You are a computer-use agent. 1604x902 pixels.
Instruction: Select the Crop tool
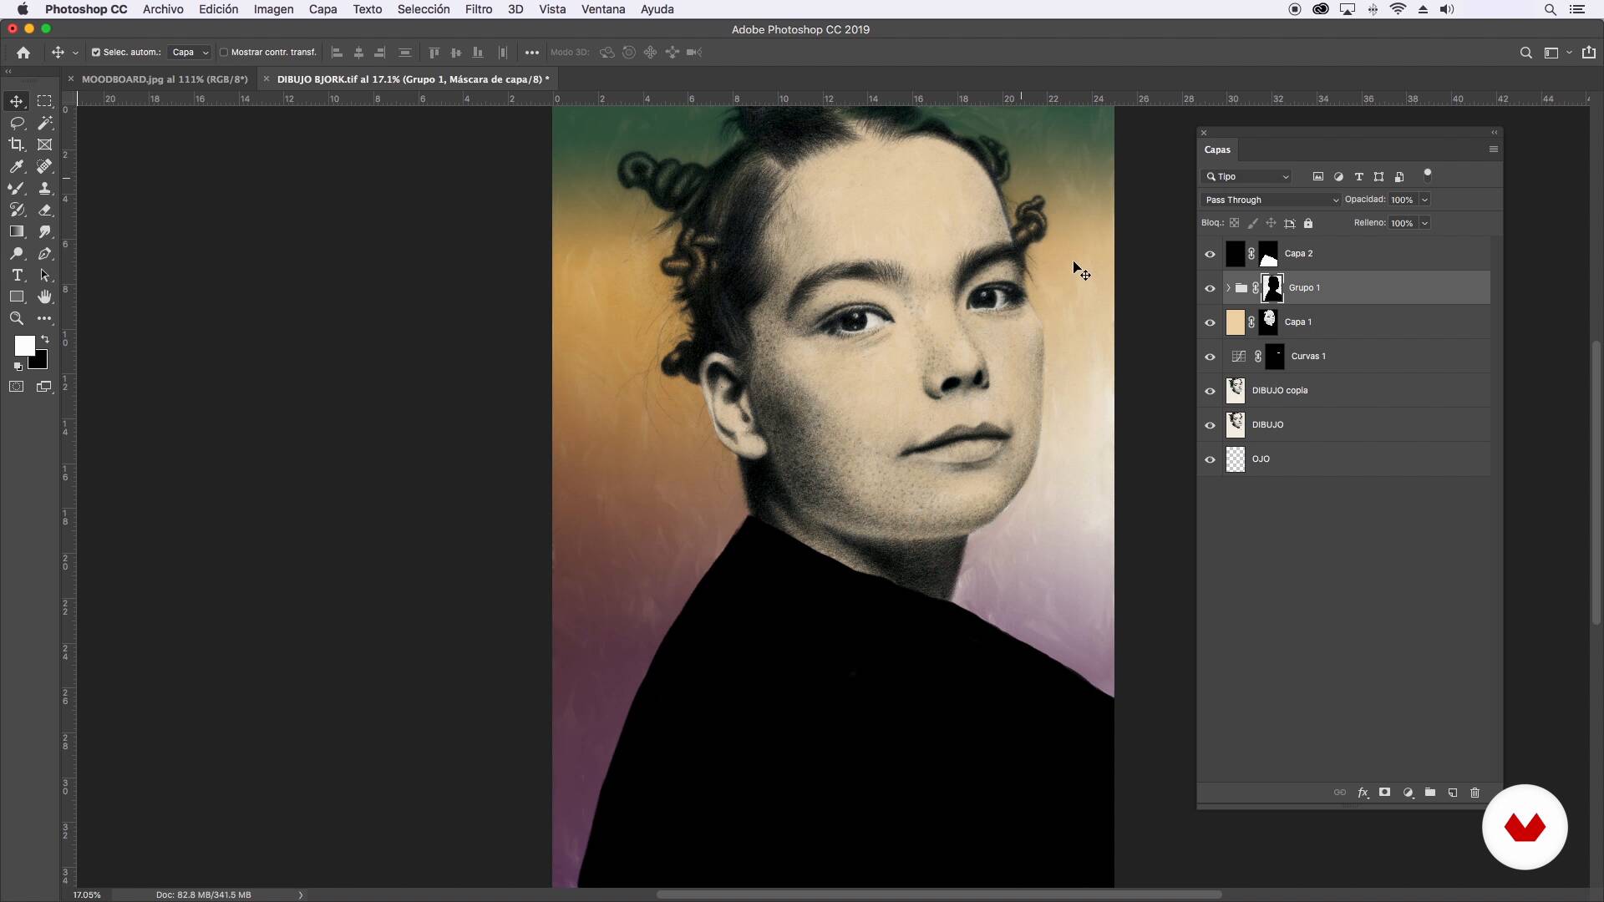(x=17, y=144)
